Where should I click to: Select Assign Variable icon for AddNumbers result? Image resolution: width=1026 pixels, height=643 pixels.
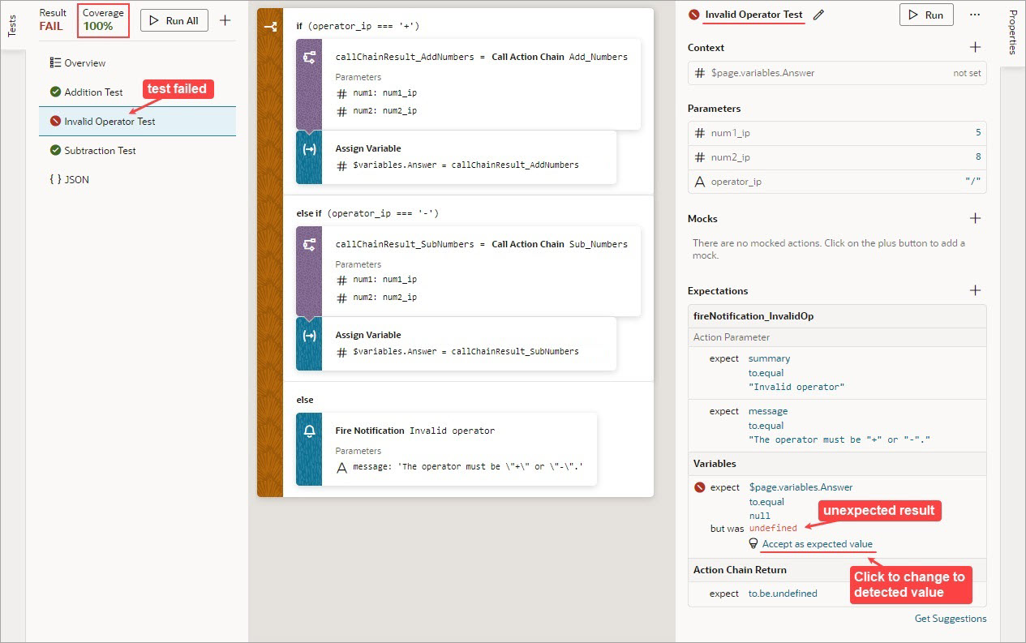(x=309, y=149)
